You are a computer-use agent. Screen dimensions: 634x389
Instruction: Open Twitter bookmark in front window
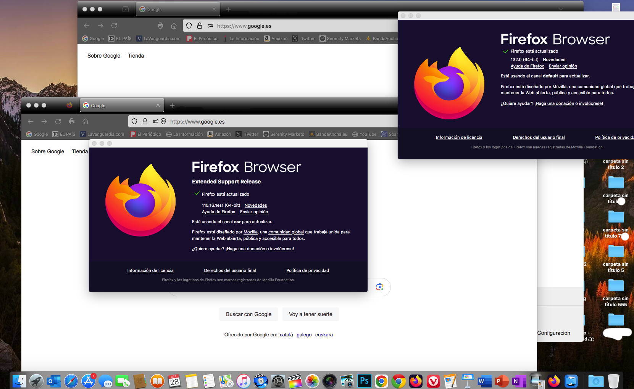[247, 134]
